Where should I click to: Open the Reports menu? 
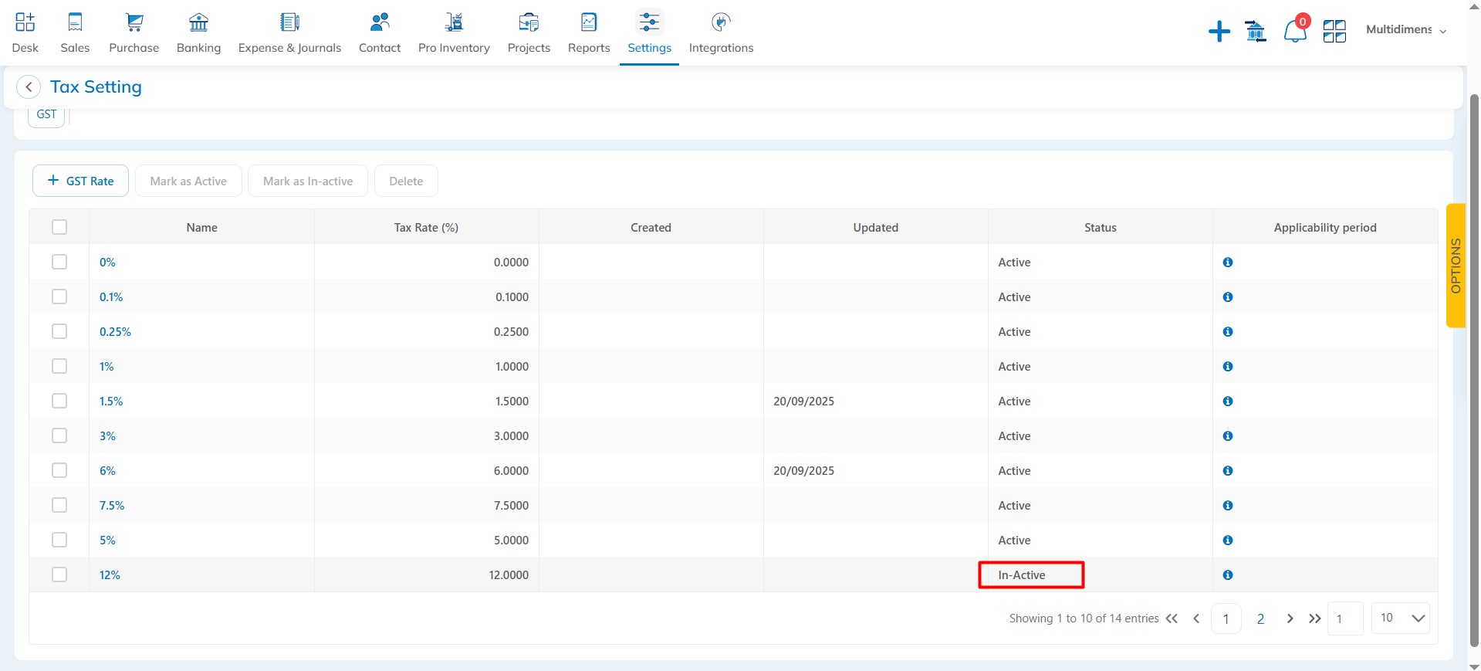[x=589, y=33]
